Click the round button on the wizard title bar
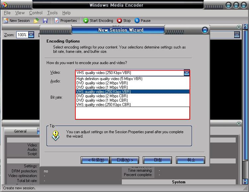 pyautogui.click(x=205, y=30)
